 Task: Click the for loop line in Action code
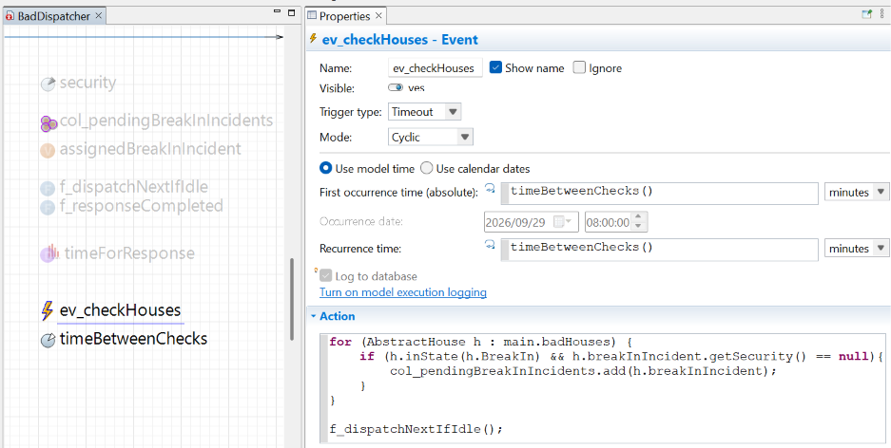[x=481, y=342]
